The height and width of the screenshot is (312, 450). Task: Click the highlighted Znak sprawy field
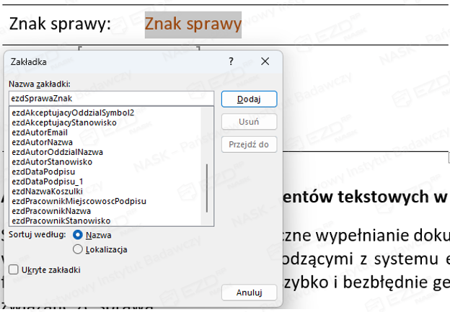pyautogui.click(x=193, y=24)
